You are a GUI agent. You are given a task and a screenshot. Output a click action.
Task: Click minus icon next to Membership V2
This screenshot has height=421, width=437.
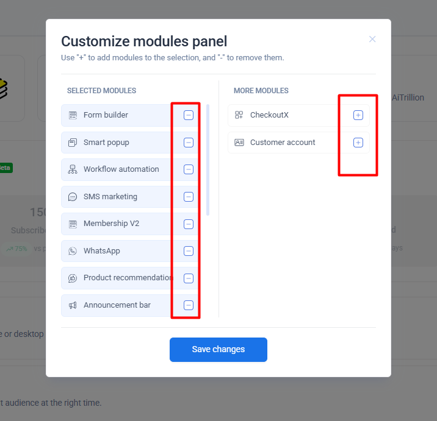(189, 224)
